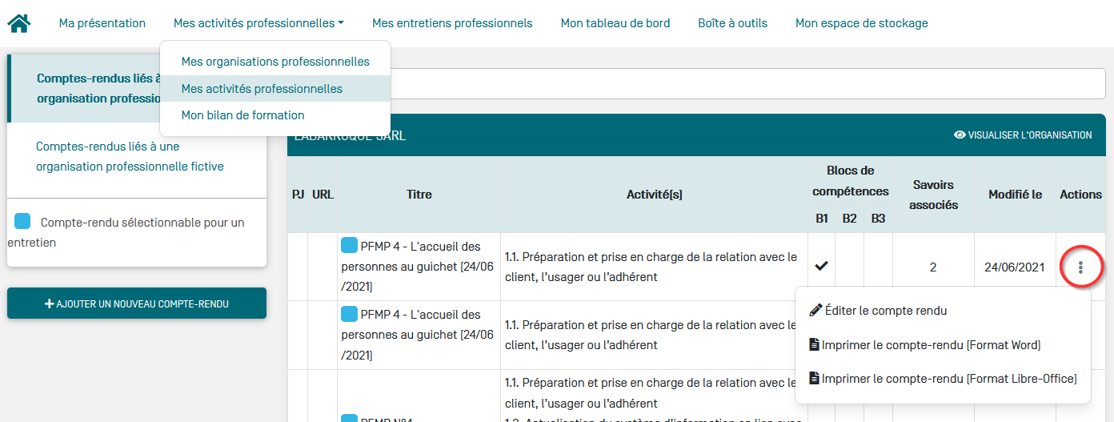Click the home icon

click(x=19, y=23)
